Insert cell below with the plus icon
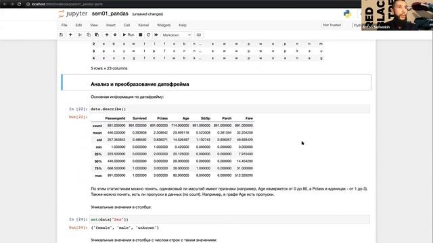433x243 pixels. pos(70,34)
